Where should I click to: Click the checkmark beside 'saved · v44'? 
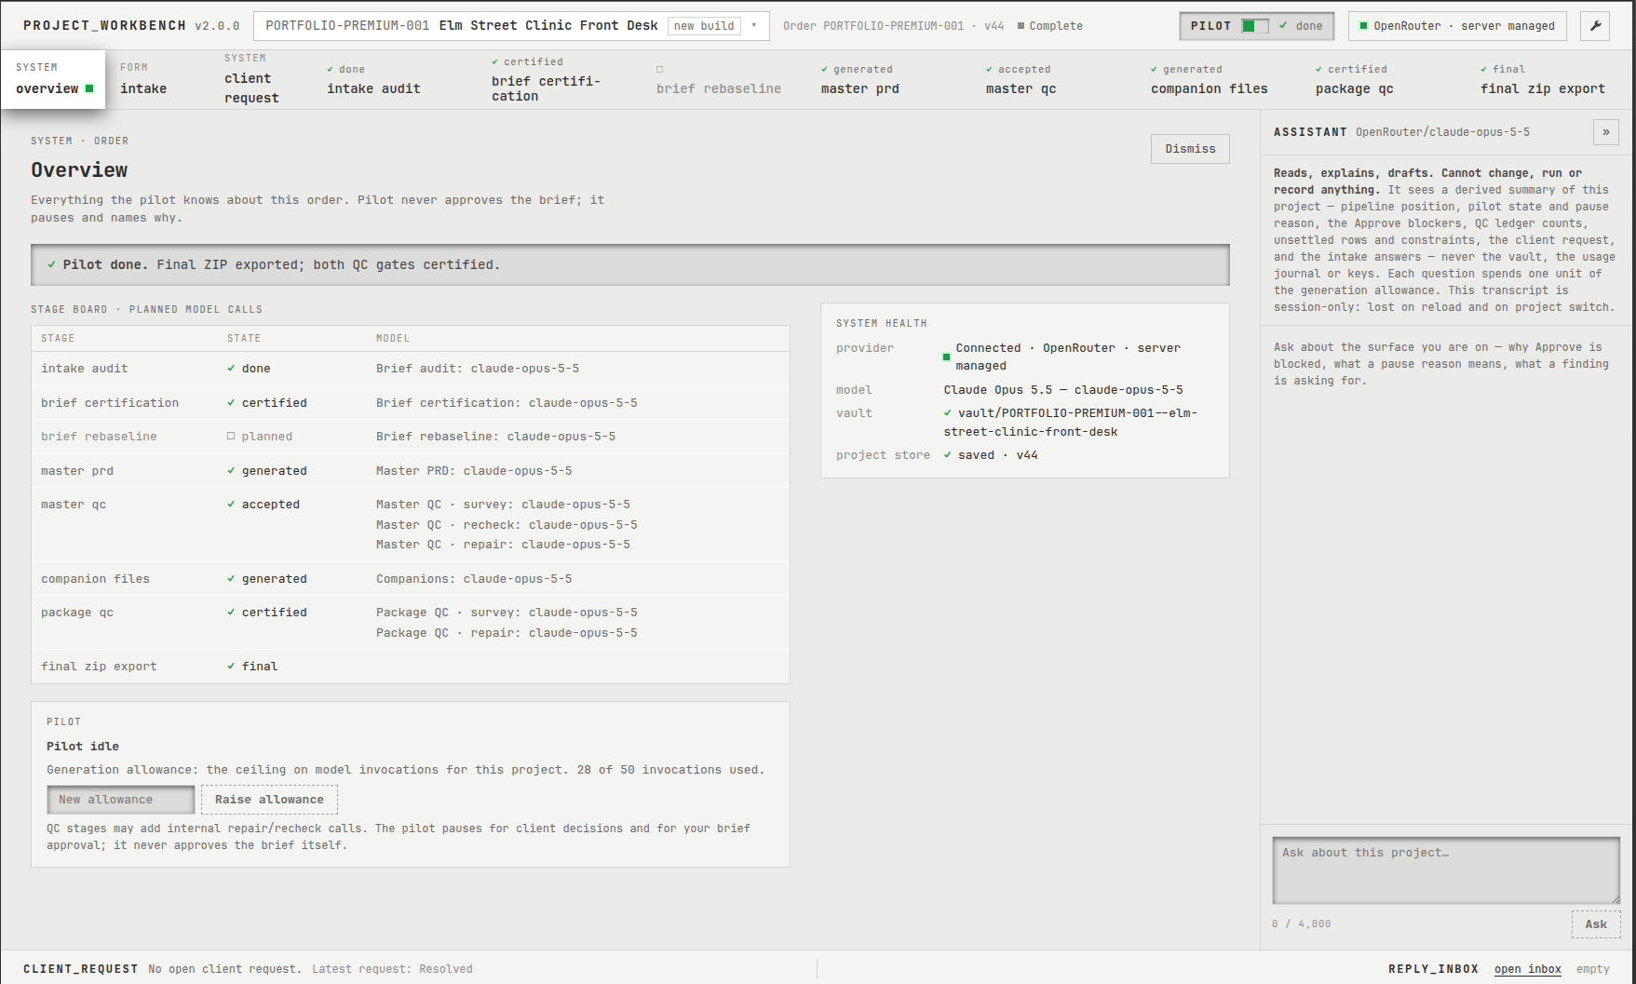click(x=948, y=454)
